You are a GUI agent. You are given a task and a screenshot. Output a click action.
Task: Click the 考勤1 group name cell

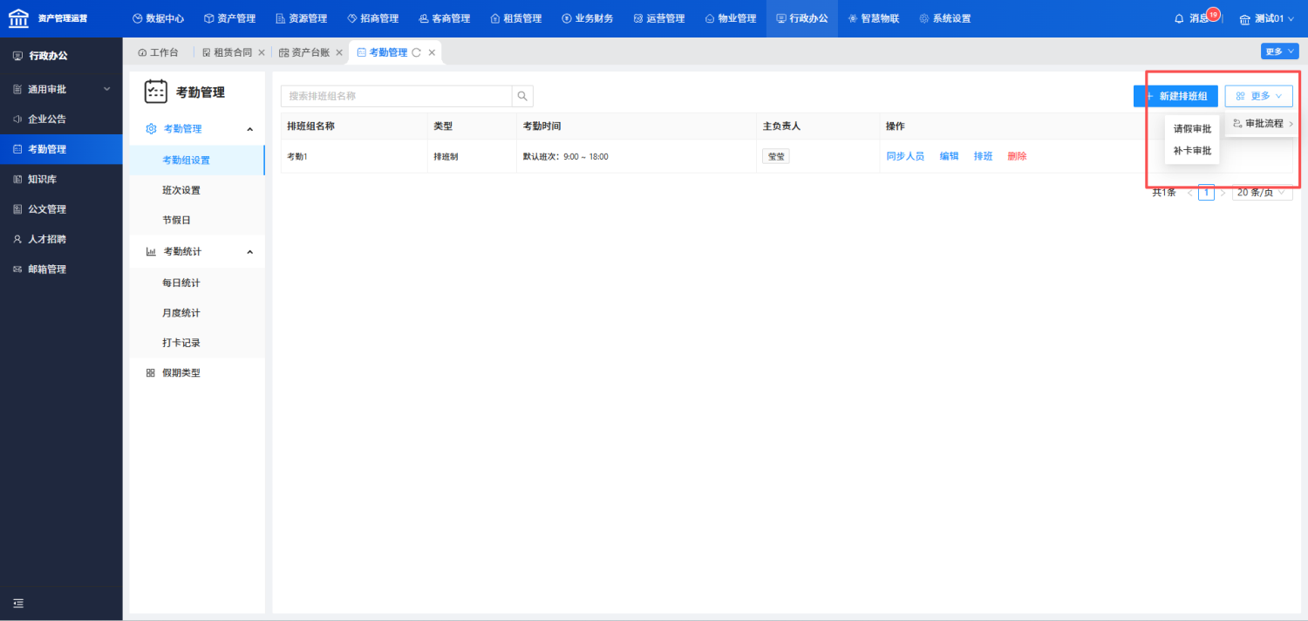click(354, 156)
